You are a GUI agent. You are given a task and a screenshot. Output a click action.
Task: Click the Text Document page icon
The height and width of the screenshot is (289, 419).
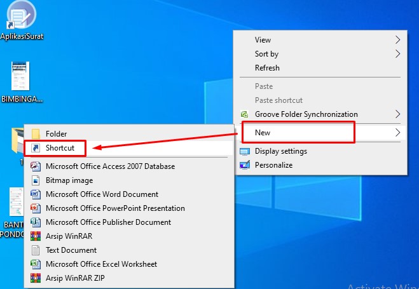[x=36, y=250]
